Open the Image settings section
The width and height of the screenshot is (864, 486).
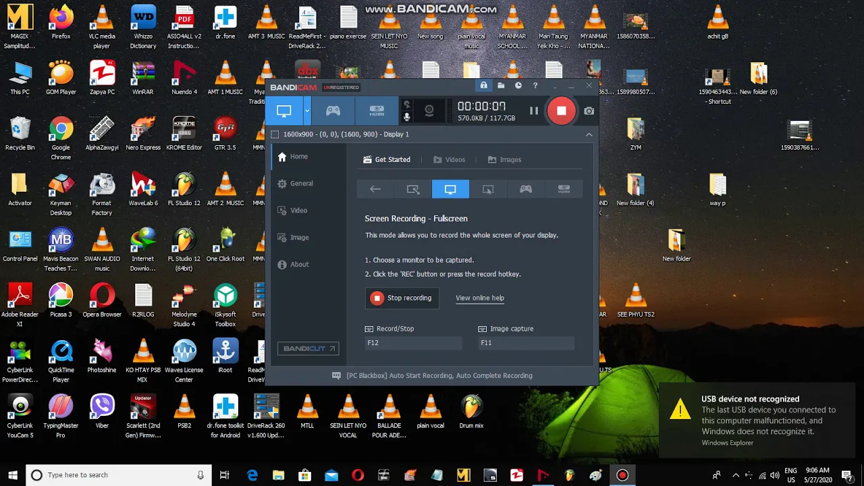309,238
